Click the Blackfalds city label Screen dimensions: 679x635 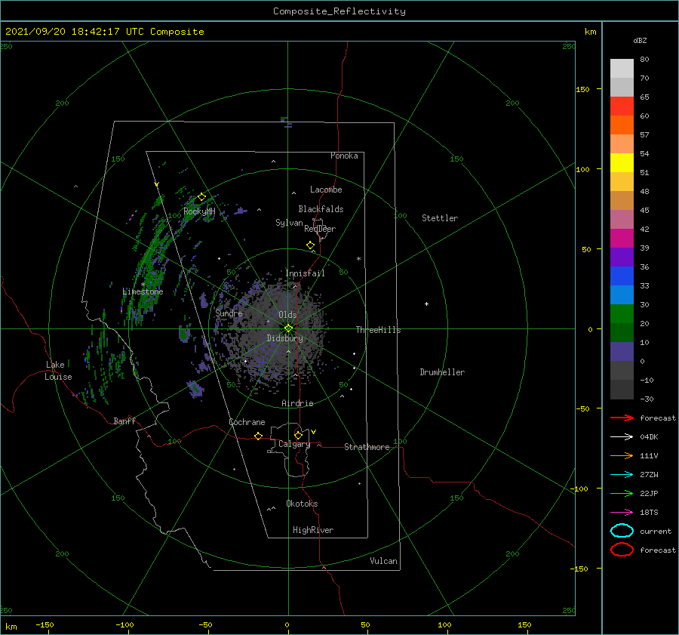321,209
